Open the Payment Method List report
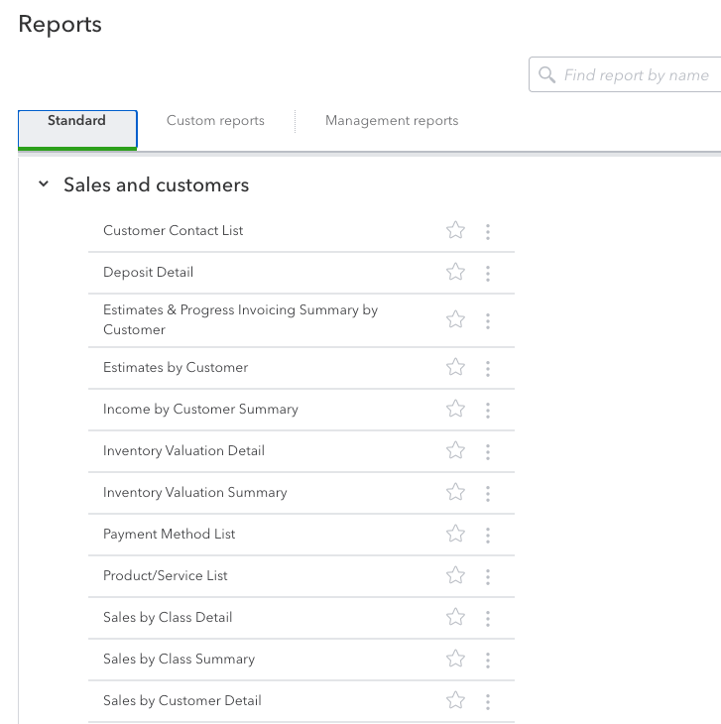The width and height of the screenshot is (721, 724). (169, 534)
